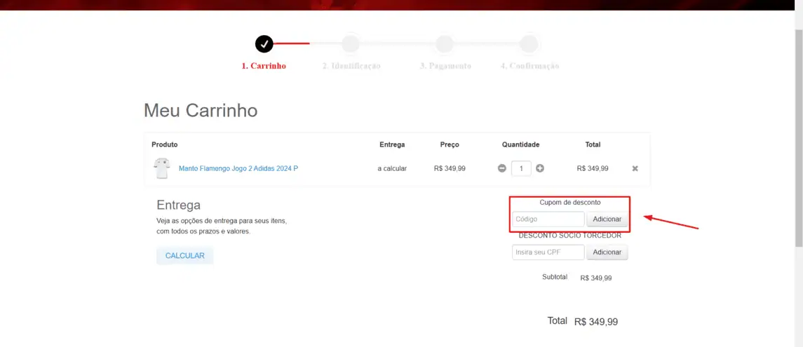Screen dimensions: 803x347
Task: Click the 'a calcular' delivery cell
Action: pos(392,168)
